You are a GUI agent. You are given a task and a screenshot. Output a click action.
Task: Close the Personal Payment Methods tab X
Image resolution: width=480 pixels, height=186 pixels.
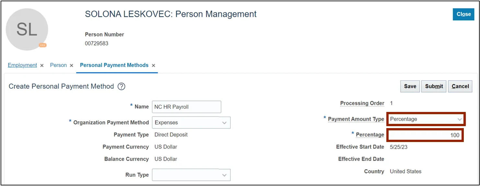click(x=153, y=65)
